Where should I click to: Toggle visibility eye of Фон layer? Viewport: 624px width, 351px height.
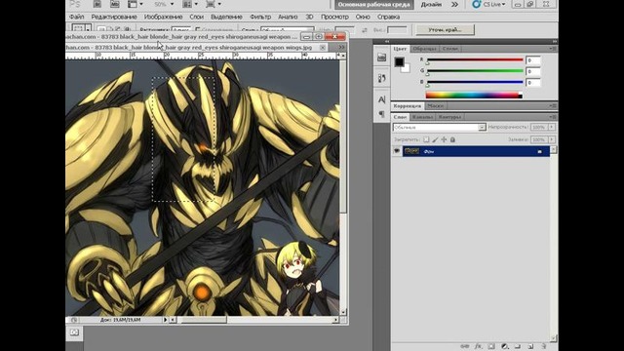point(397,151)
